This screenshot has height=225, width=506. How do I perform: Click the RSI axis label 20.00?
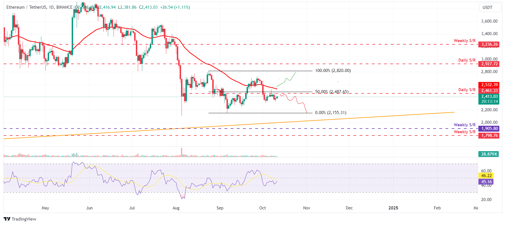486,200
